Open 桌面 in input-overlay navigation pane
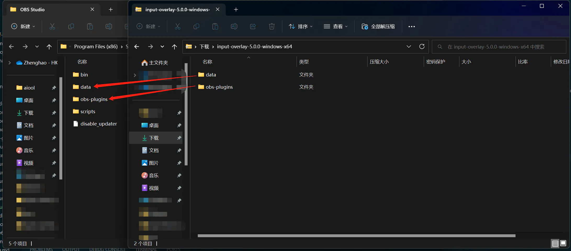This screenshot has height=251, width=571. point(150,125)
